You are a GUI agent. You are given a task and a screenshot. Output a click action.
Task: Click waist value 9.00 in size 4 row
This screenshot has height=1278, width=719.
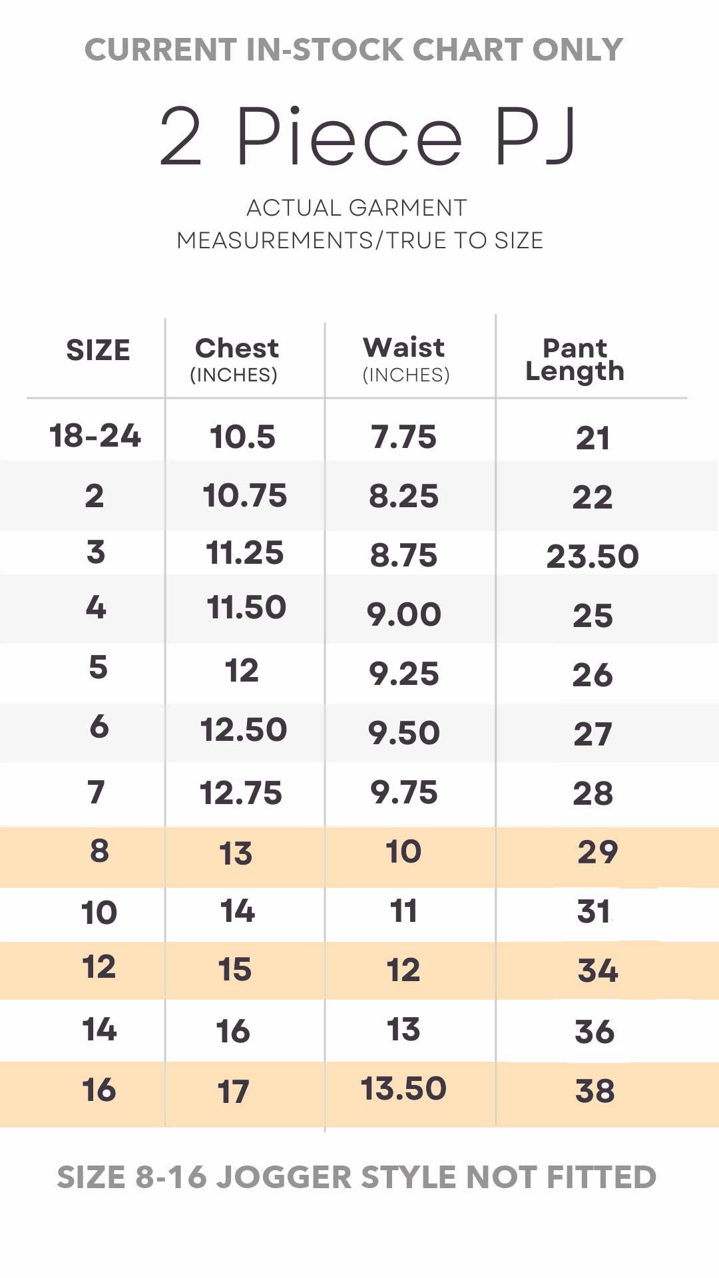coord(404,614)
